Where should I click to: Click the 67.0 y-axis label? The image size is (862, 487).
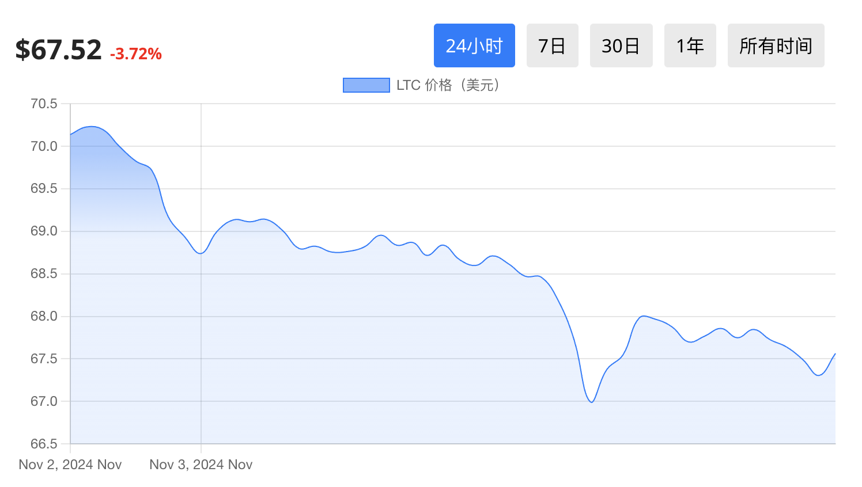pos(44,401)
